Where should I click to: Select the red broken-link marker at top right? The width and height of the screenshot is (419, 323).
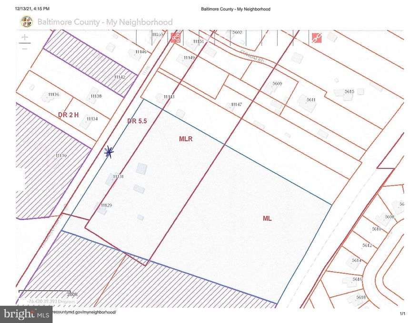(317, 37)
